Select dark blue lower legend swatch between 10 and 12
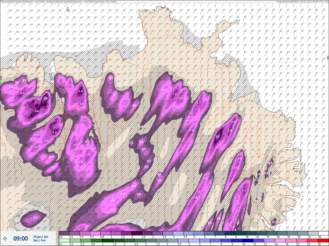The width and height of the screenshot is (329, 246). coord(248,241)
